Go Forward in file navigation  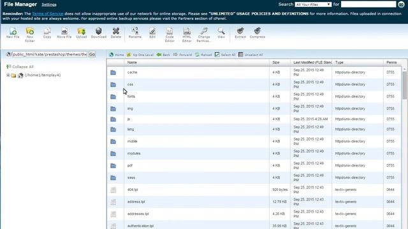click(x=182, y=55)
